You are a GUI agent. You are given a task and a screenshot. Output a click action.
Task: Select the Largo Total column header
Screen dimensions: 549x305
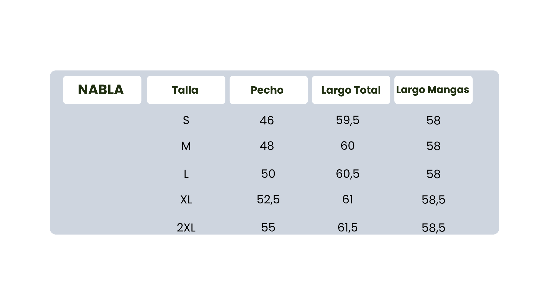[x=351, y=90]
